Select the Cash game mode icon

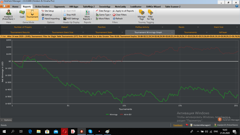pyautogui.click(x=22, y=14)
